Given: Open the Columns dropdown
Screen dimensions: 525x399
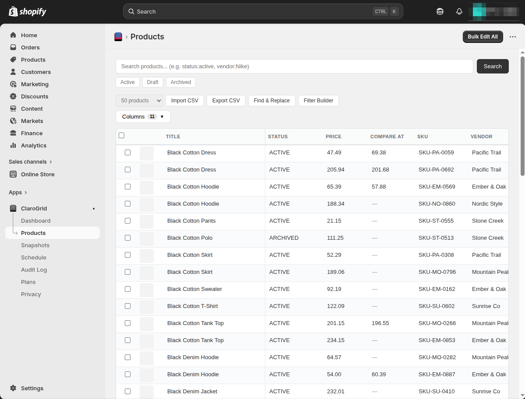Looking at the screenshot, I should click(x=143, y=116).
